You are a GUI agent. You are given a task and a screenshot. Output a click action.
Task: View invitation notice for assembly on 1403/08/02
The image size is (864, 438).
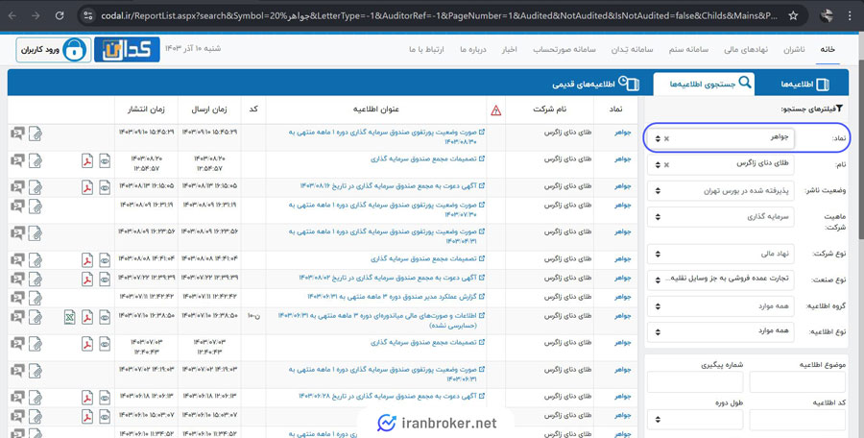(105, 280)
